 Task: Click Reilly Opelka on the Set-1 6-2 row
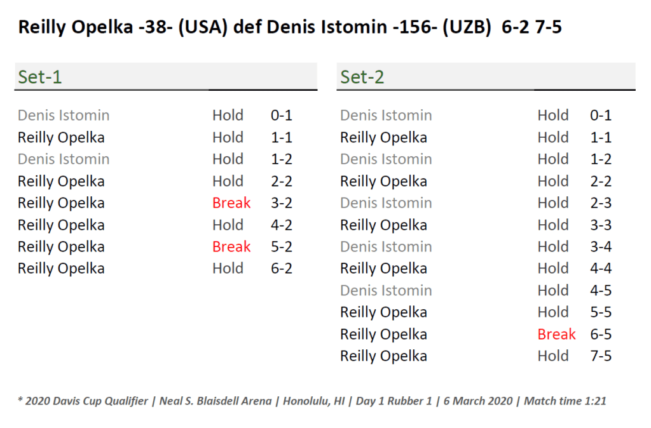pyautogui.click(x=61, y=269)
